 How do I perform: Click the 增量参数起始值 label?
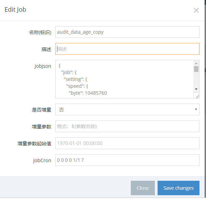[34, 144]
